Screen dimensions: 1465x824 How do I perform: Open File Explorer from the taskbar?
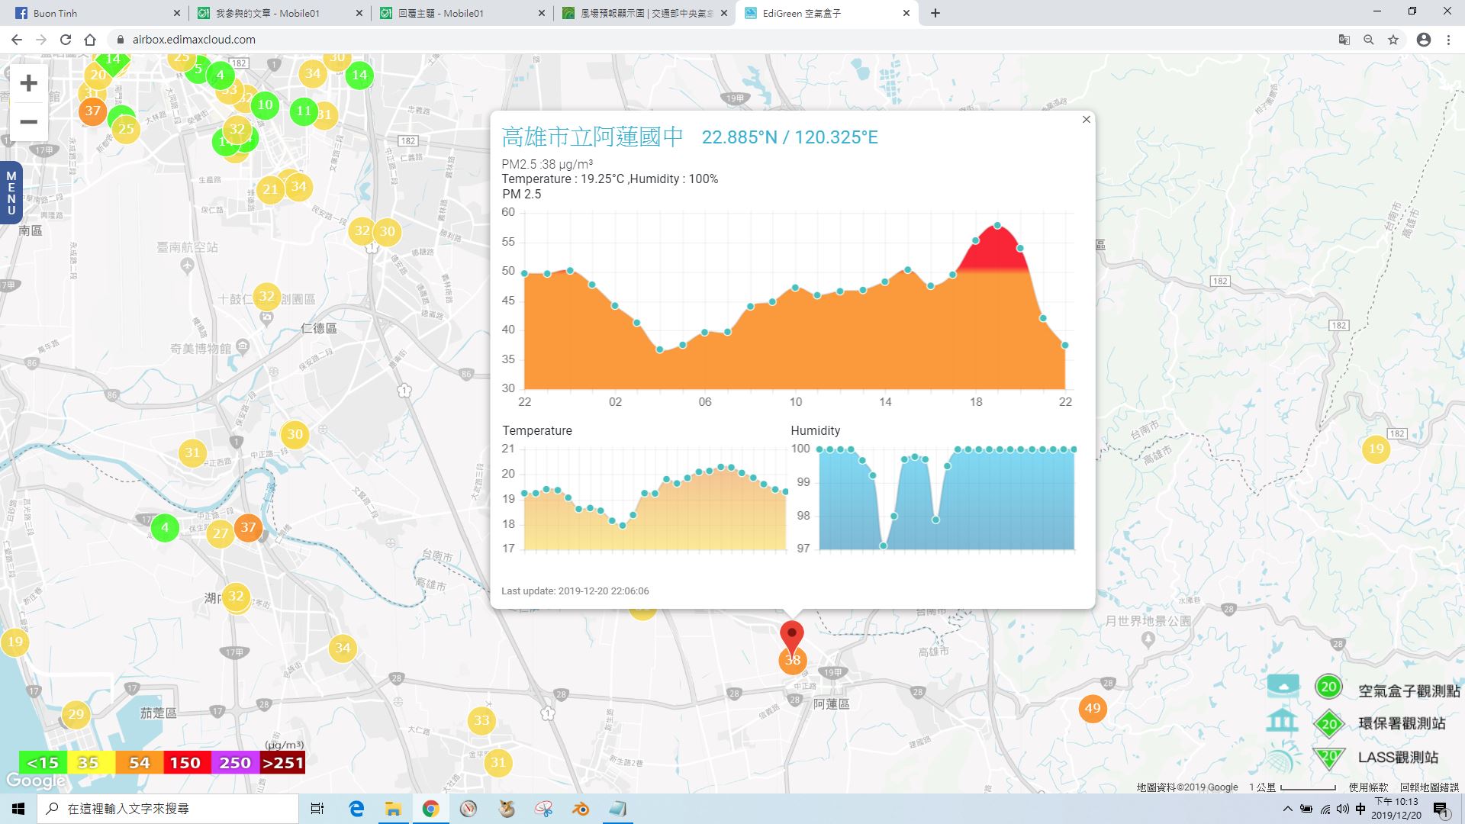point(393,808)
